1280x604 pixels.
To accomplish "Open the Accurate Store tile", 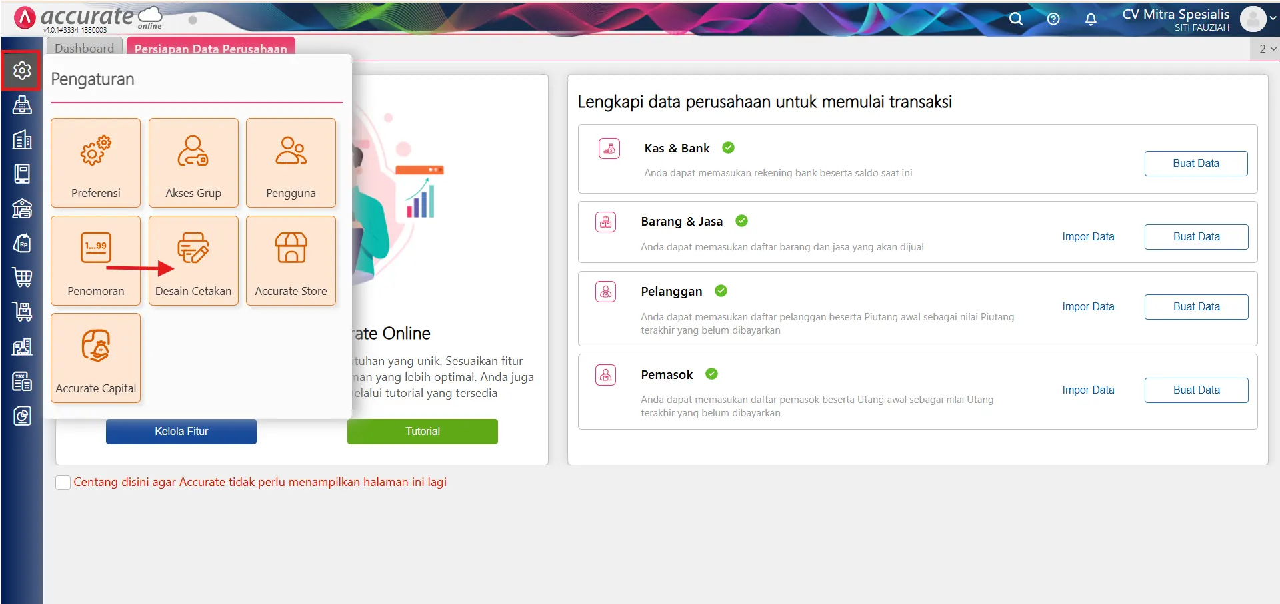I will click(291, 260).
